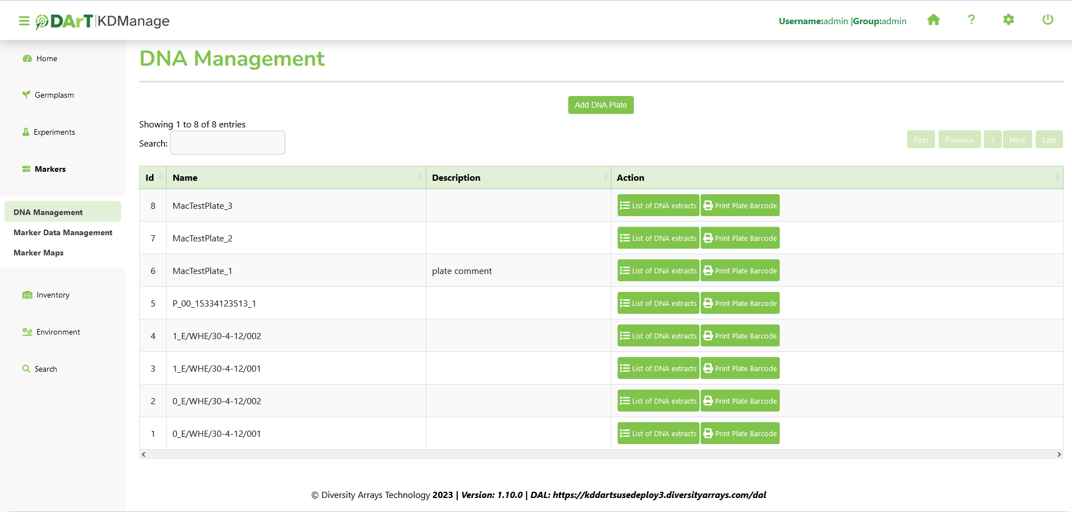Click into the Search input field
The height and width of the screenshot is (512, 1072).
click(x=228, y=143)
